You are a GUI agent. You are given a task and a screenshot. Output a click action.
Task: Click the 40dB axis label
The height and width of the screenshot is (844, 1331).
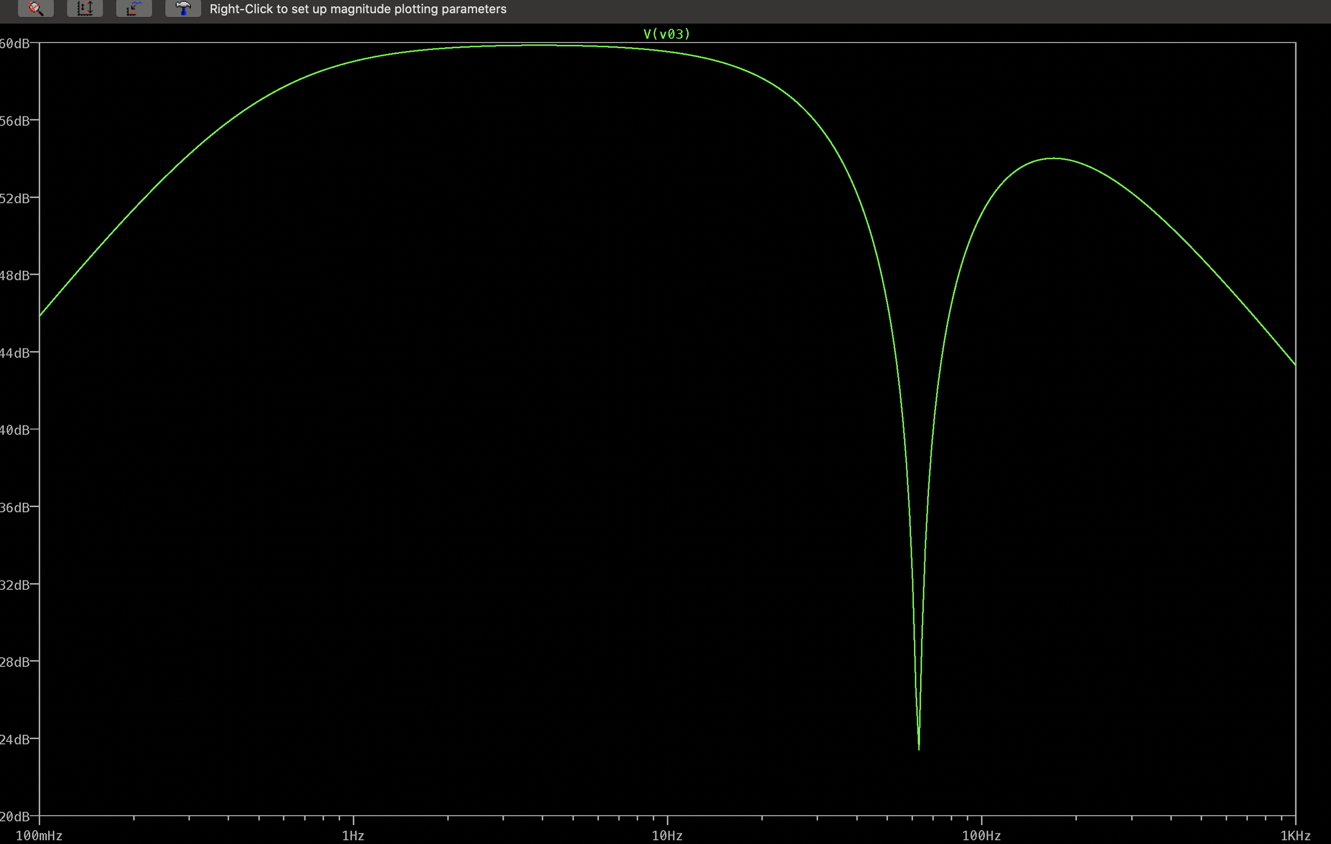[14, 430]
